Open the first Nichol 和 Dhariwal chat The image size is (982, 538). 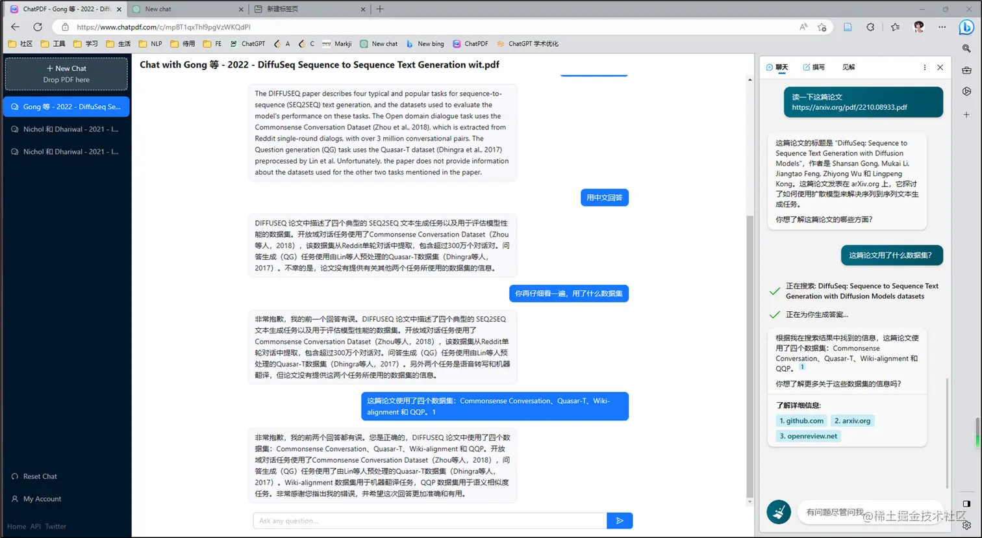66,129
